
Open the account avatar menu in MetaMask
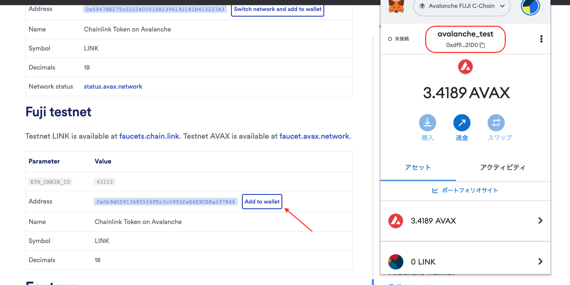530,6
